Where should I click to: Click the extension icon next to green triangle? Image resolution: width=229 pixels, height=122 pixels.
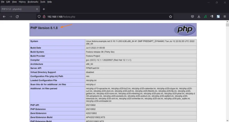[212, 16]
